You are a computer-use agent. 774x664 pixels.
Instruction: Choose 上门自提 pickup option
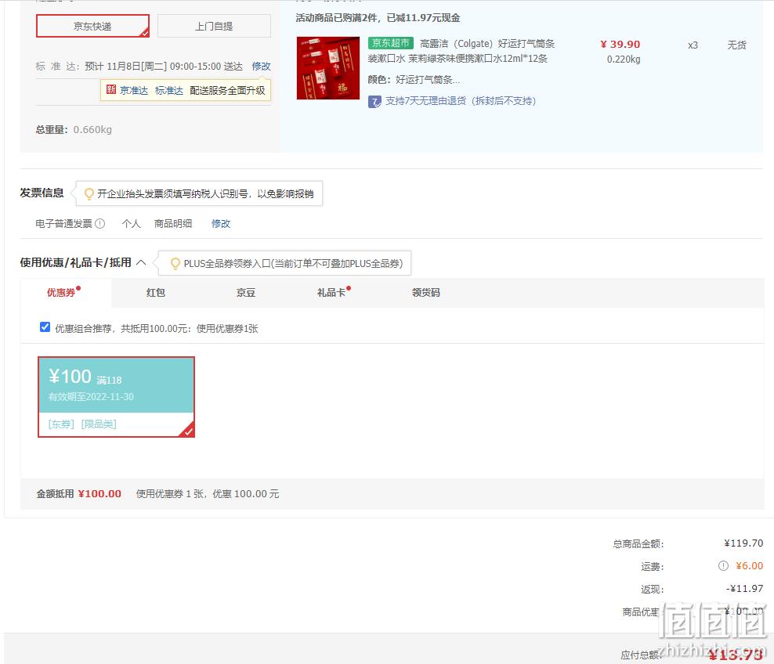click(x=214, y=26)
